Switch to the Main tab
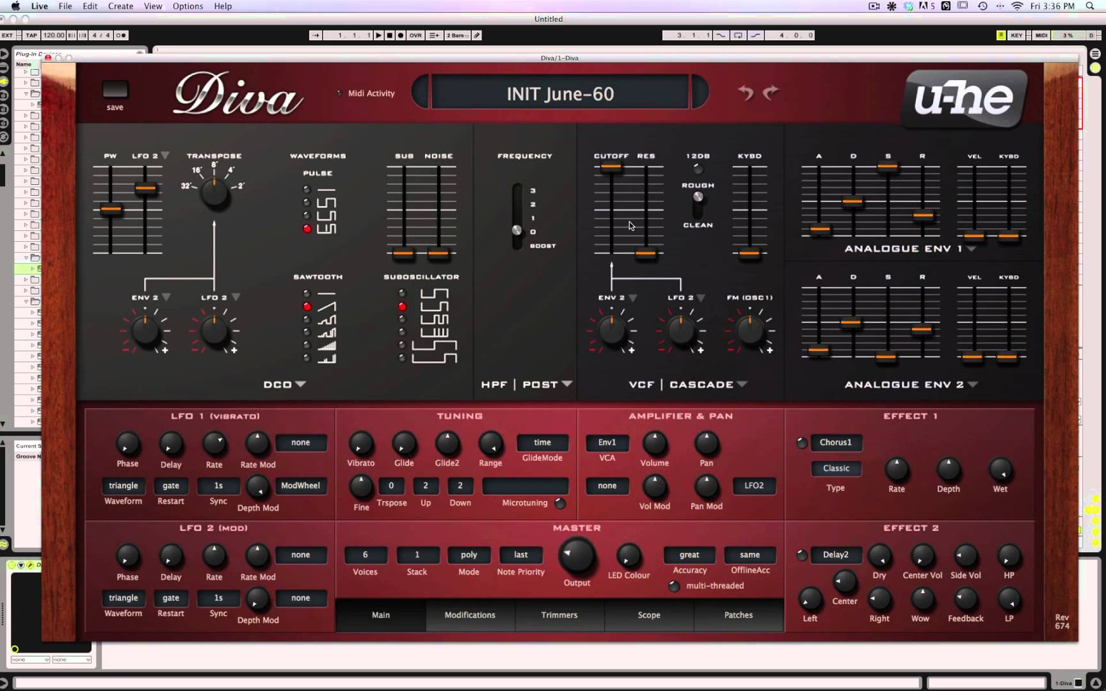The height and width of the screenshot is (691, 1106). (381, 615)
